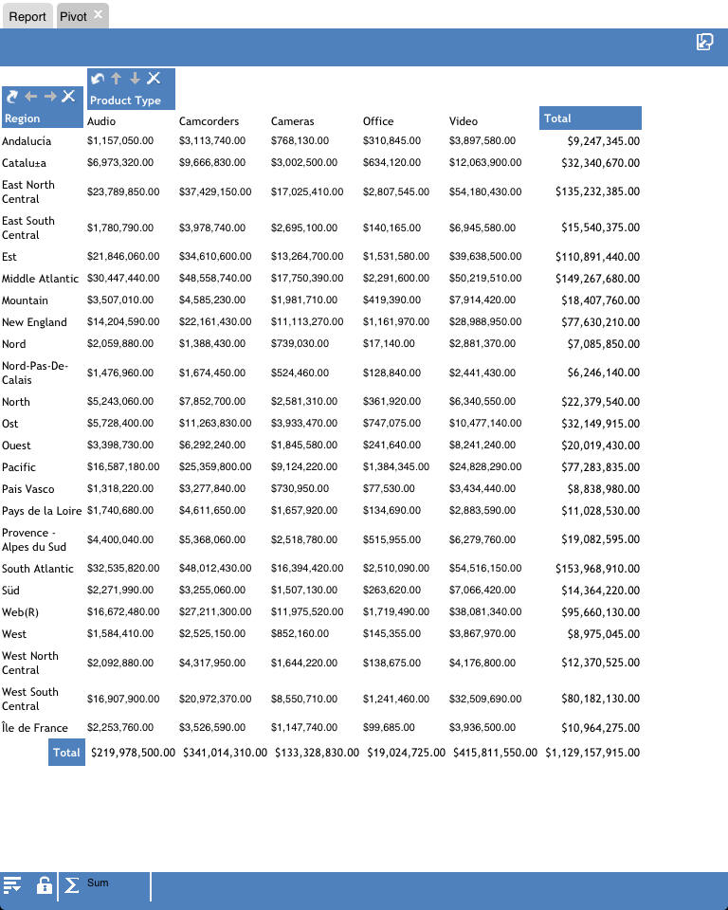Select the Île de France row label
The width and height of the screenshot is (728, 910).
[x=35, y=728]
